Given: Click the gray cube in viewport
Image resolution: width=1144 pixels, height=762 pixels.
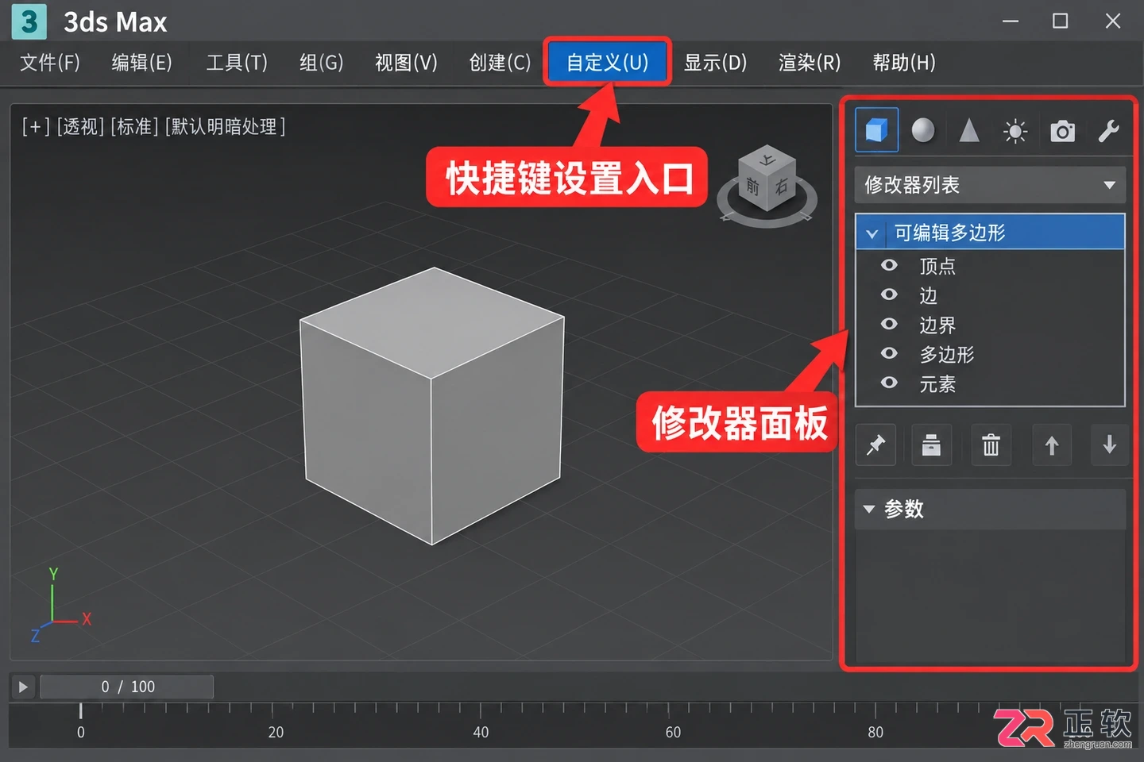Looking at the screenshot, I should (431, 406).
